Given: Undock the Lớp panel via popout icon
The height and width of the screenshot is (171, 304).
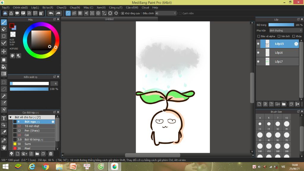Looking at the screenshot, I should coord(298,19).
